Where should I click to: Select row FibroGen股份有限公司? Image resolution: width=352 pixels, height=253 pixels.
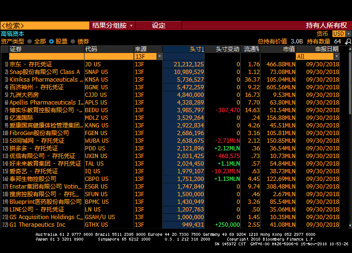point(171,133)
